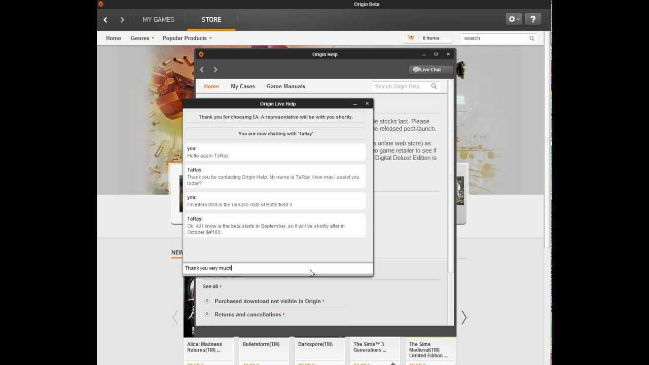The height and width of the screenshot is (365, 649).
Task: Open the question mark help button
Action: [533, 19]
